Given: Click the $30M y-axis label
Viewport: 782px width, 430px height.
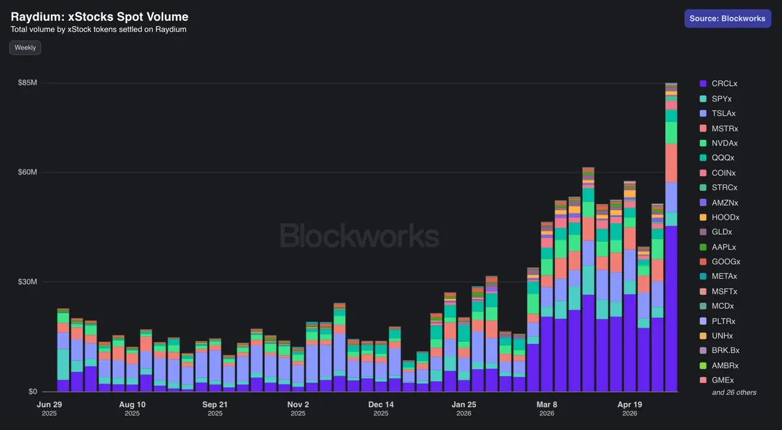Looking at the screenshot, I should [27, 282].
